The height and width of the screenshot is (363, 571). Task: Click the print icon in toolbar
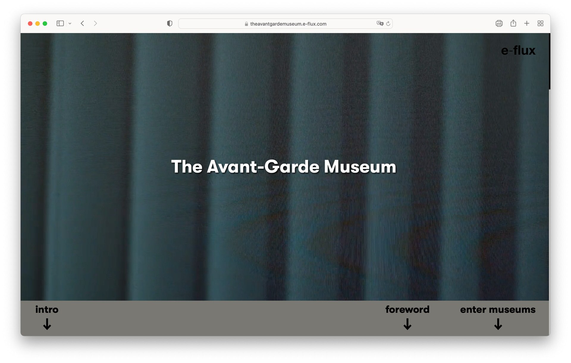(x=499, y=23)
